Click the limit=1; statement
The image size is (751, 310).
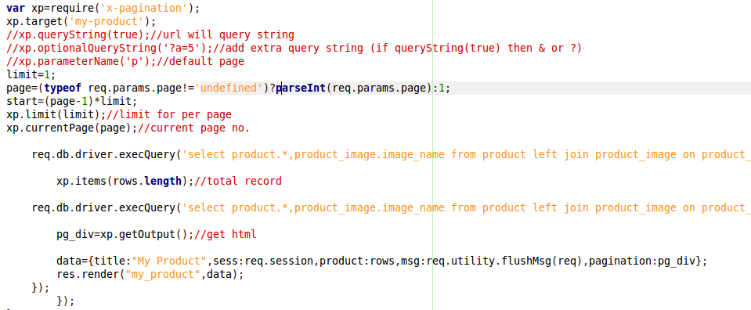(31, 74)
